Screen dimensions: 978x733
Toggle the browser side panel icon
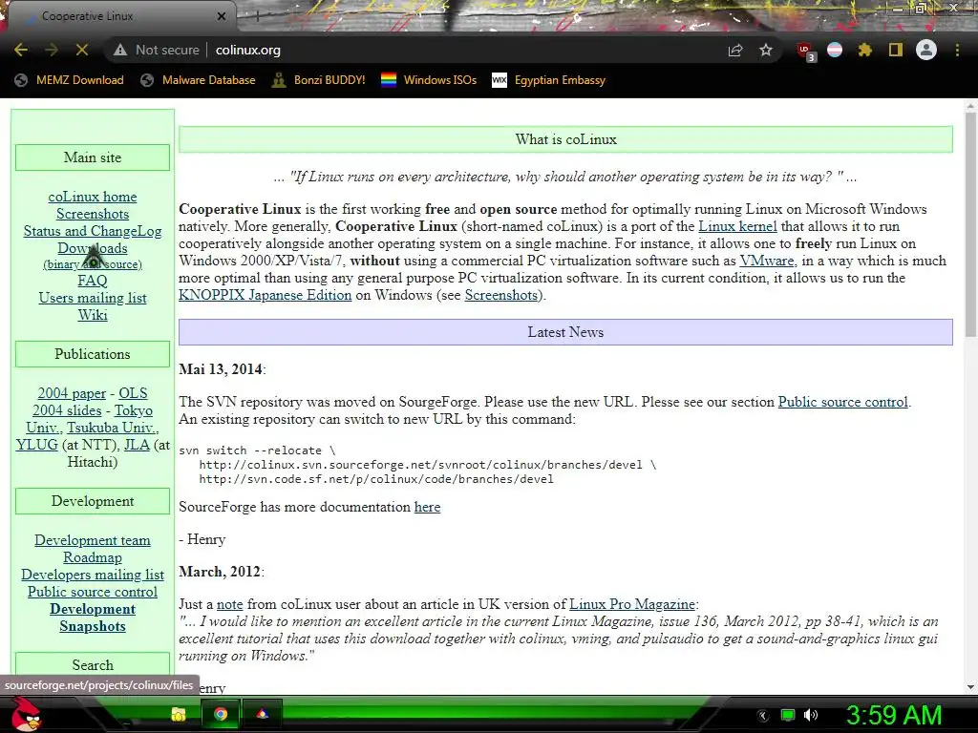click(x=896, y=50)
